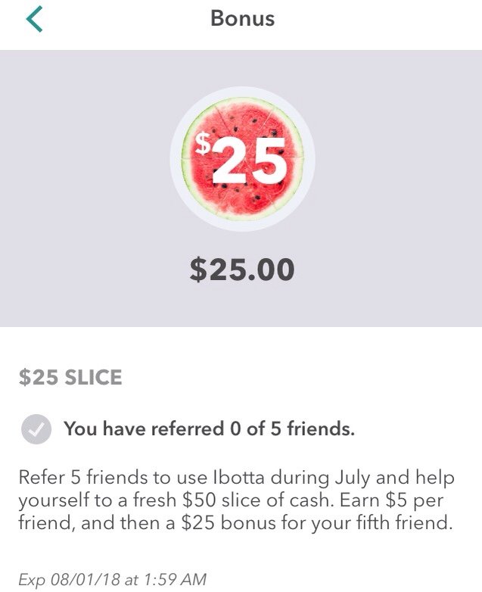Tap the back chevron arrow
The height and width of the screenshot is (592, 482).
pos(34,20)
